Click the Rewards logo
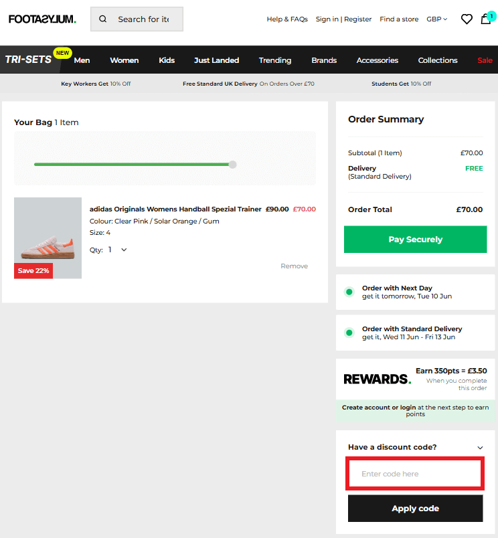The image size is (498, 538). click(x=377, y=379)
